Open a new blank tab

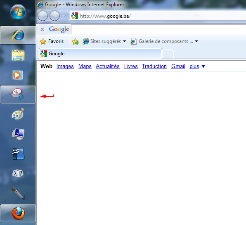[168, 54]
